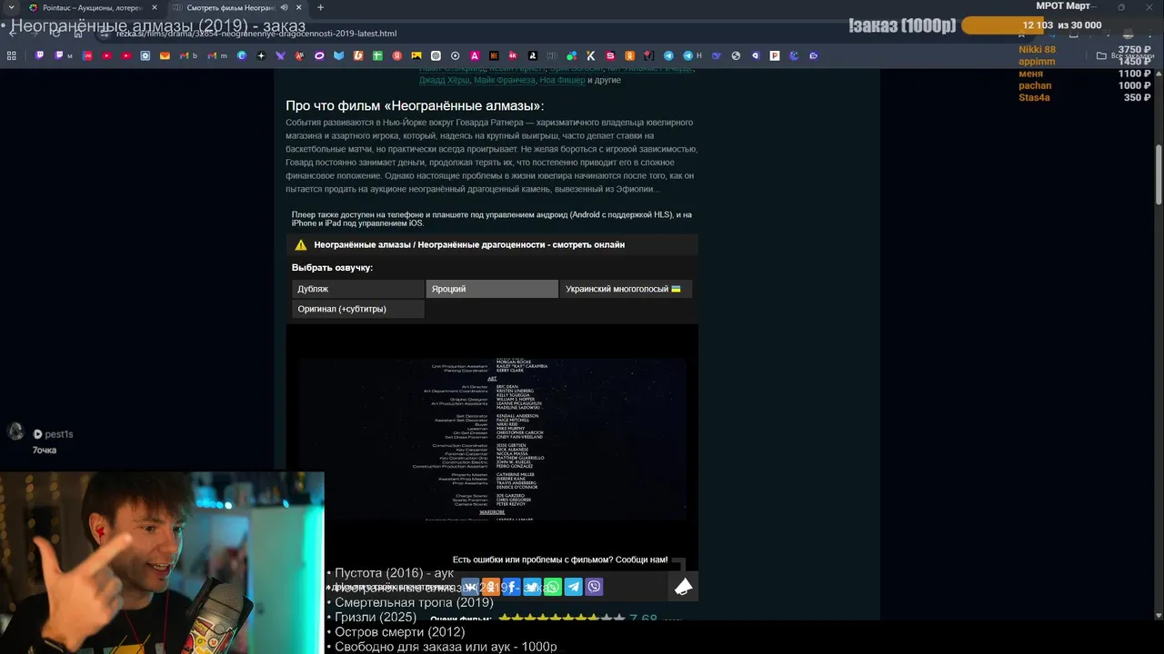Click the Выбрать озвучку label
The image size is (1164, 654).
(332, 268)
